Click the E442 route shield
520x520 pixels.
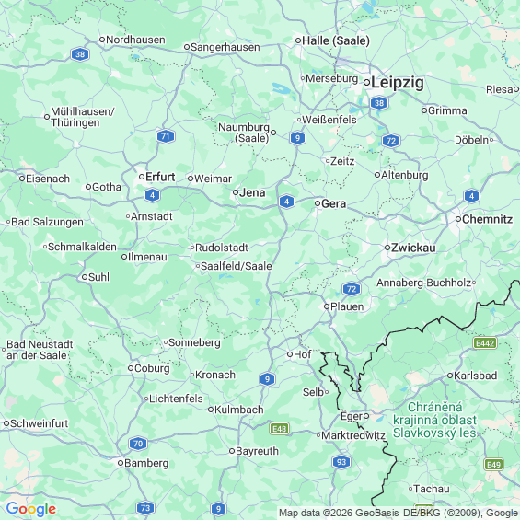coord(485,343)
